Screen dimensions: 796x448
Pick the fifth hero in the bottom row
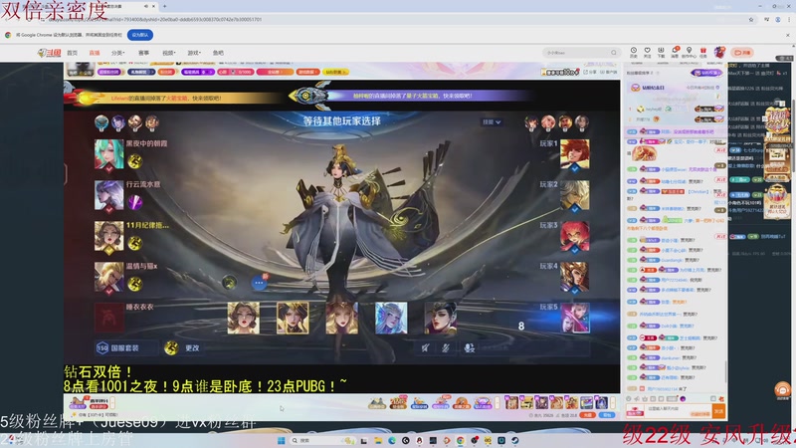tap(440, 318)
